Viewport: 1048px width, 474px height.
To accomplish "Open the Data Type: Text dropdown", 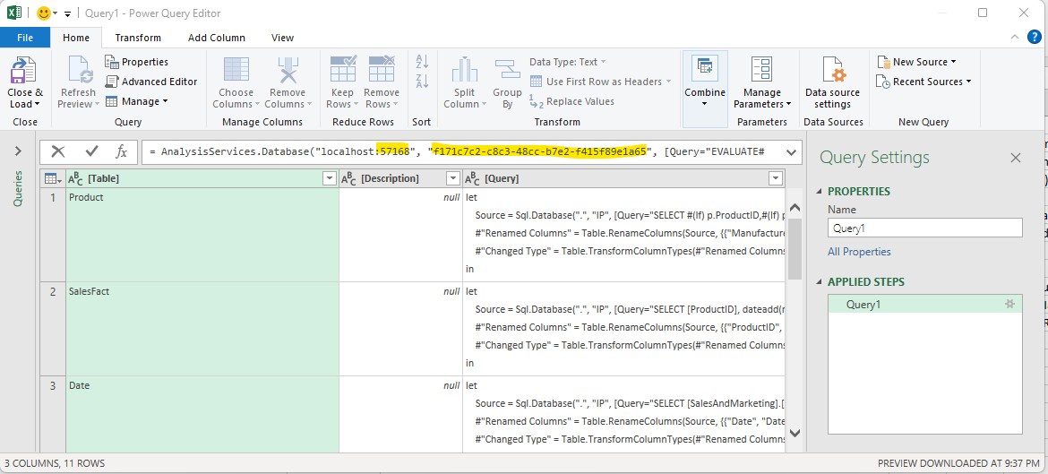I will pyautogui.click(x=568, y=62).
